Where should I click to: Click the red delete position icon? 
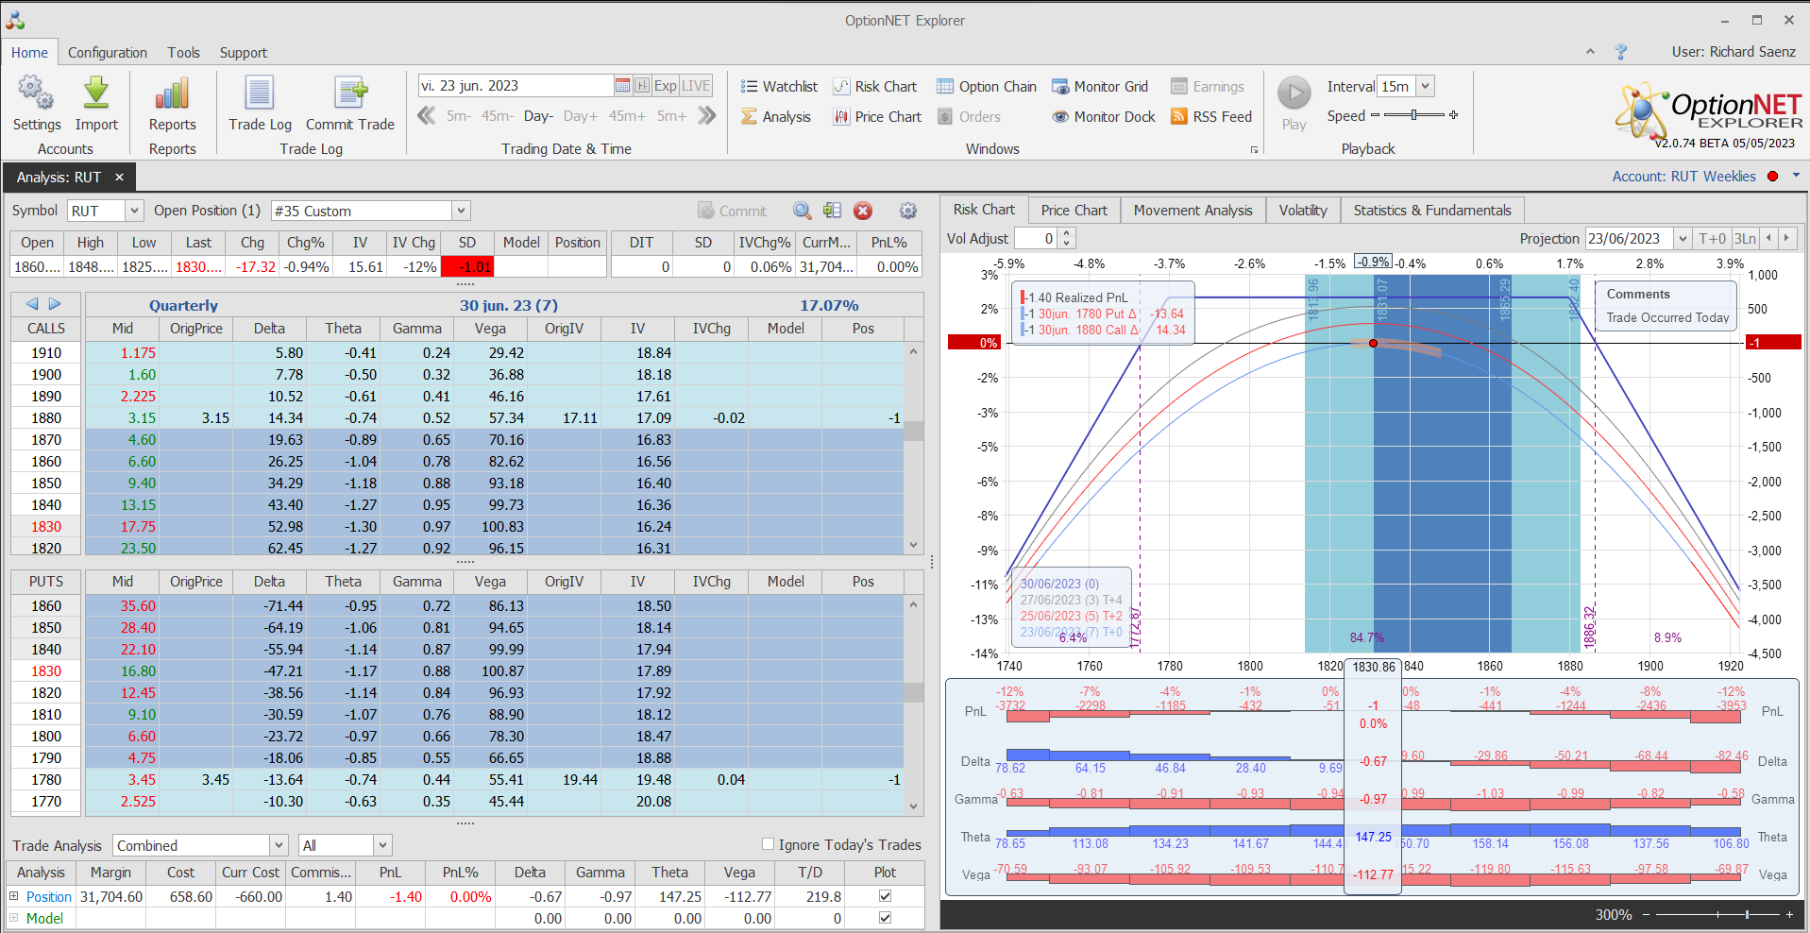[x=862, y=212]
